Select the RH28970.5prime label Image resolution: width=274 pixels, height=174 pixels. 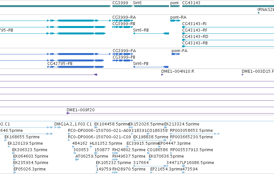point(129,169)
